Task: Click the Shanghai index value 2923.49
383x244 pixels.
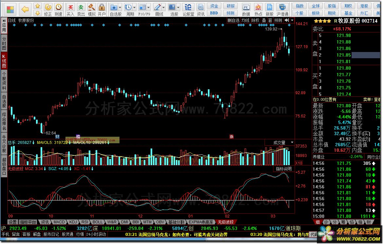Action: pyautogui.click(x=18, y=228)
